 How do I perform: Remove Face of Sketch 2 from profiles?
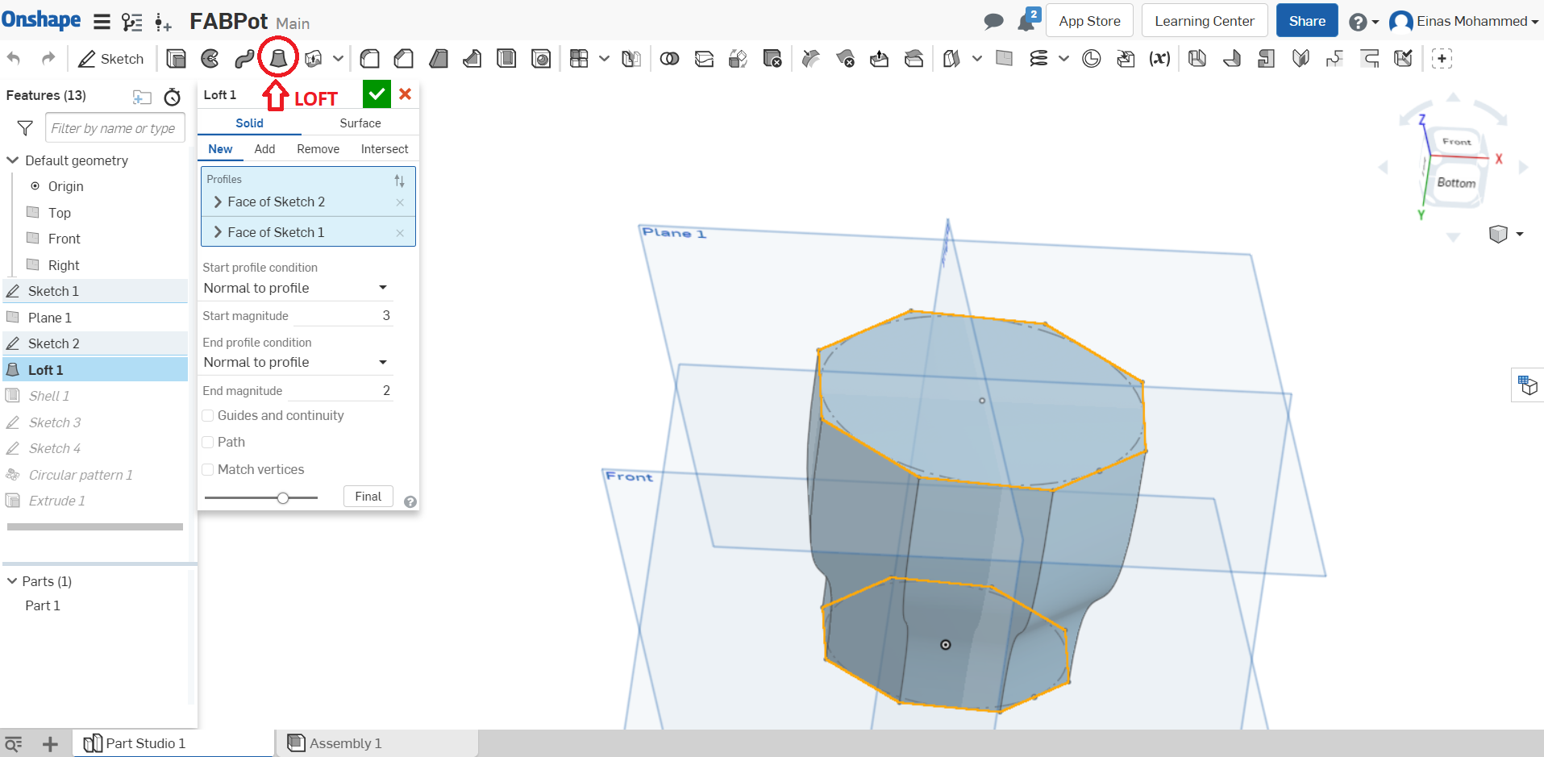[x=400, y=202]
